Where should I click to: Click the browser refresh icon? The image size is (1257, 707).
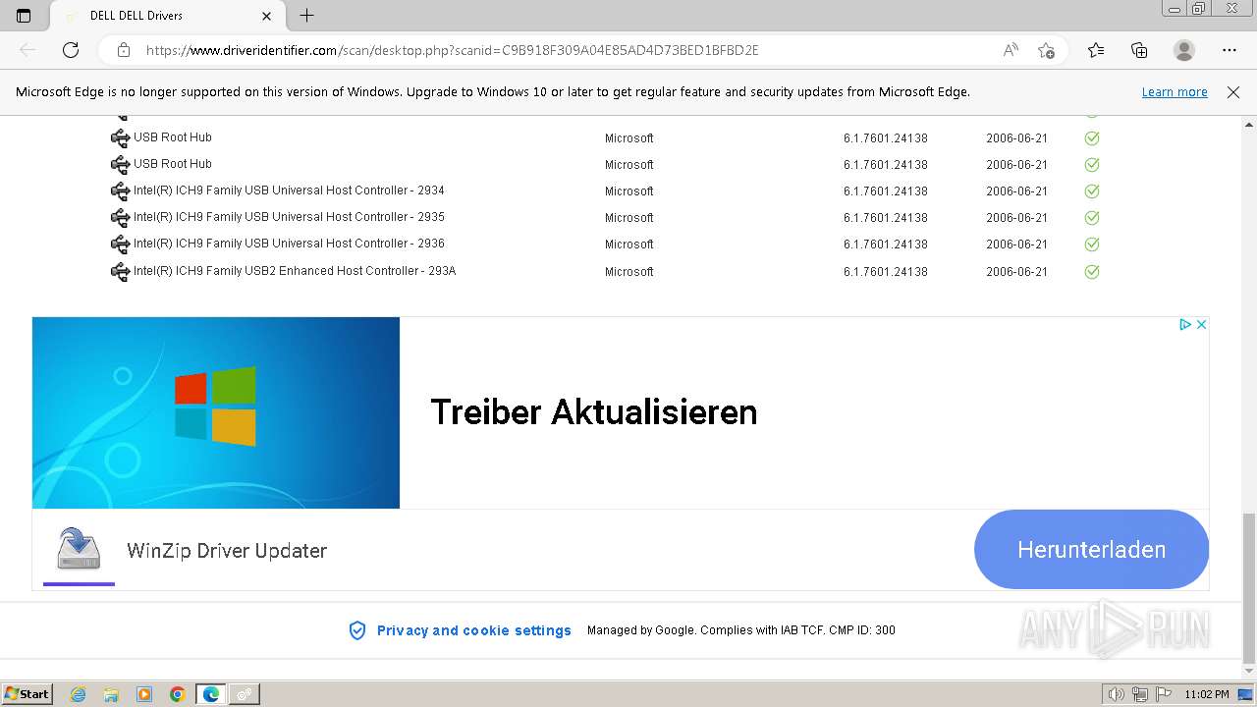coord(71,50)
